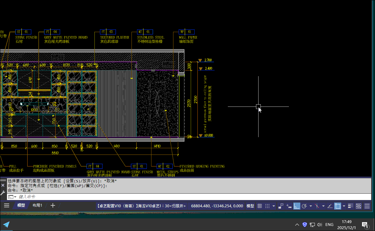Switch to the 布局1 layout tab

pos(37,205)
